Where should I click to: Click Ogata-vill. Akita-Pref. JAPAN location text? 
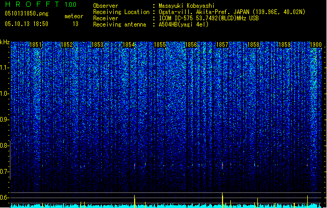tap(232, 12)
